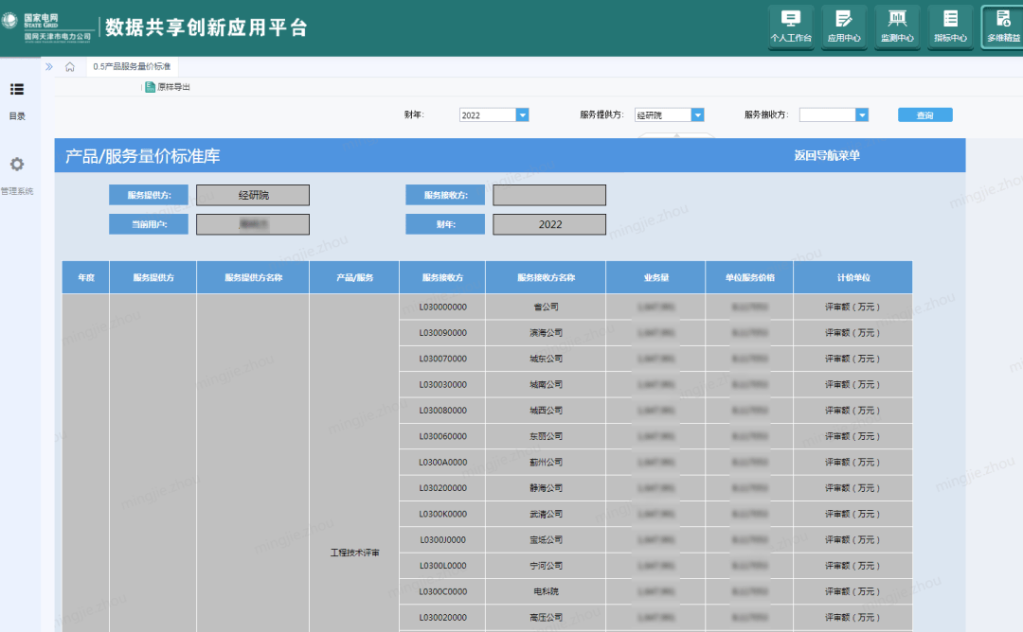Click the 滨海公司 cell
1023x632 pixels.
[x=547, y=333]
